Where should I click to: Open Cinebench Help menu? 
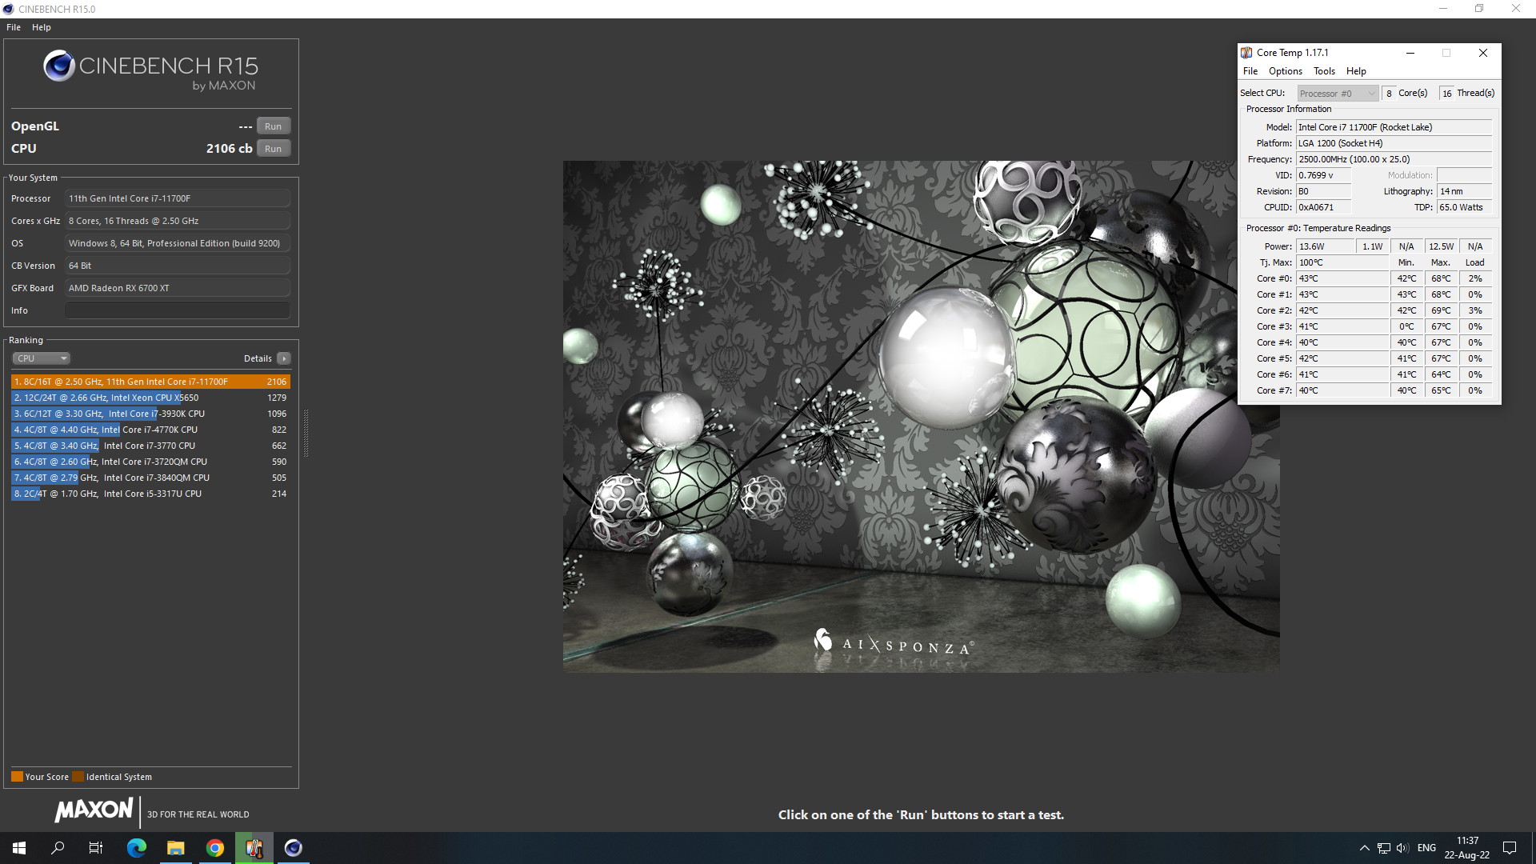pyautogui.click(x=42, y=27)
